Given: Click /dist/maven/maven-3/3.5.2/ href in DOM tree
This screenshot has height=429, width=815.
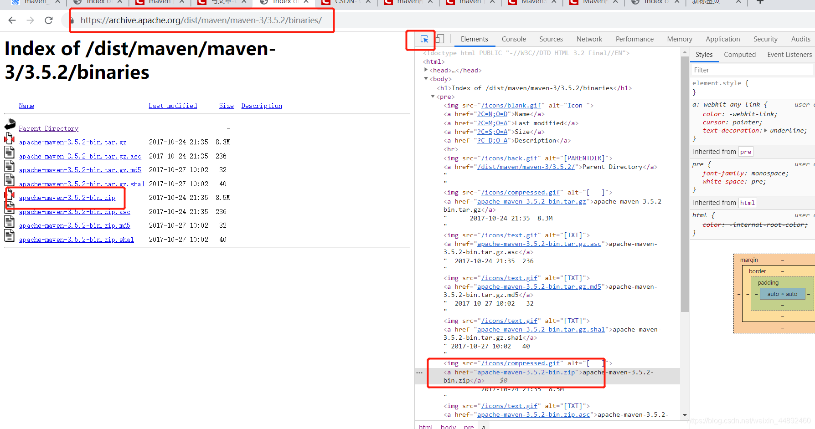Looking at the screenshot, I should (x=526, y=167).
